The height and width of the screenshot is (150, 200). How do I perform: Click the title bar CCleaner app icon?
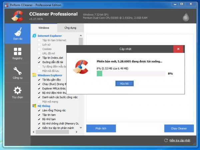point(7,5)
